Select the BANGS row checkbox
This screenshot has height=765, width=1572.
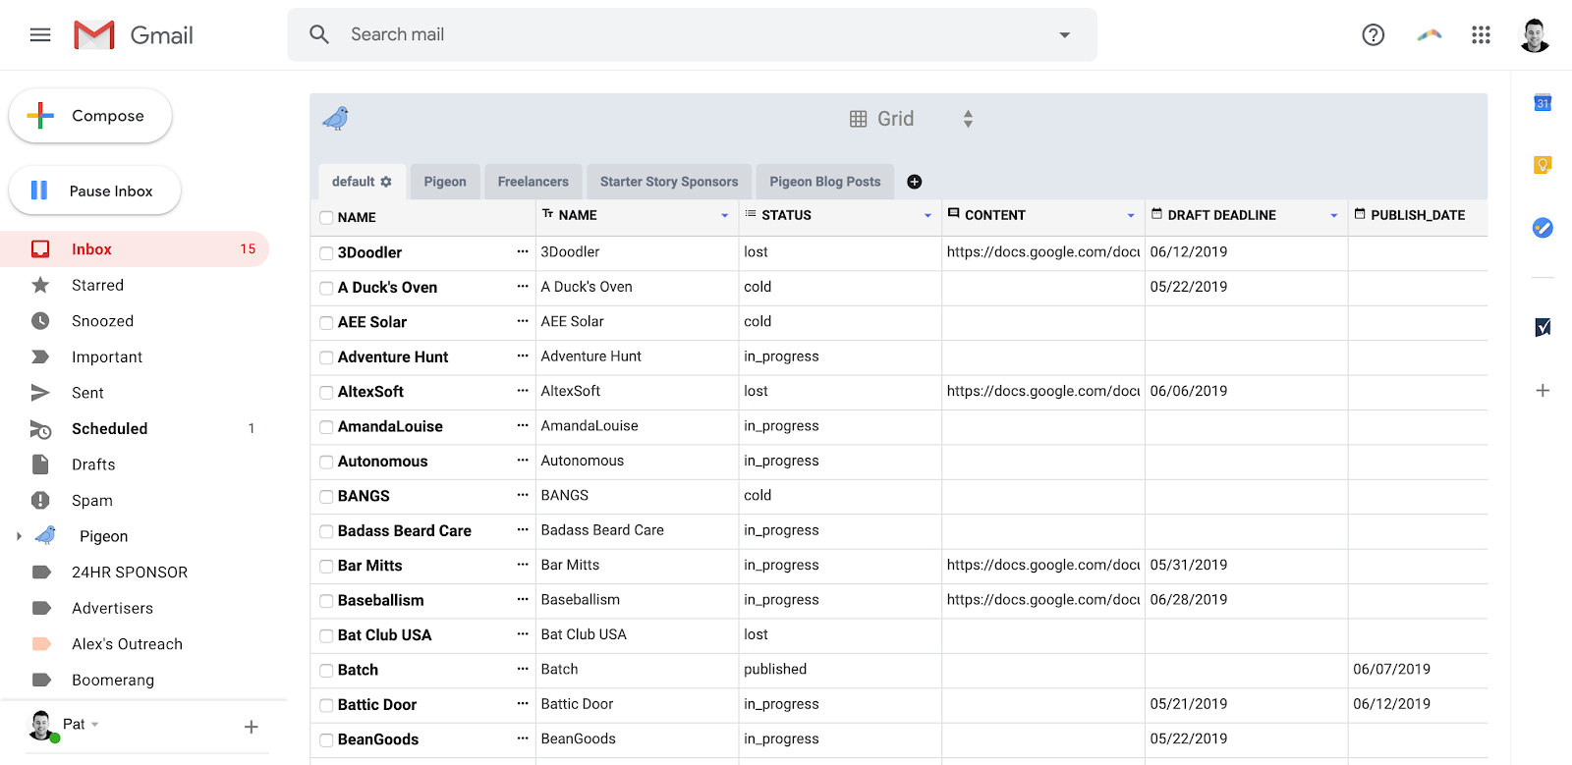(x=326, y=497)
